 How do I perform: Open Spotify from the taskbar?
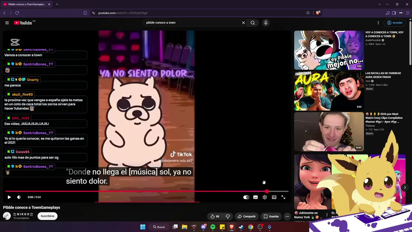pos(213,227)
